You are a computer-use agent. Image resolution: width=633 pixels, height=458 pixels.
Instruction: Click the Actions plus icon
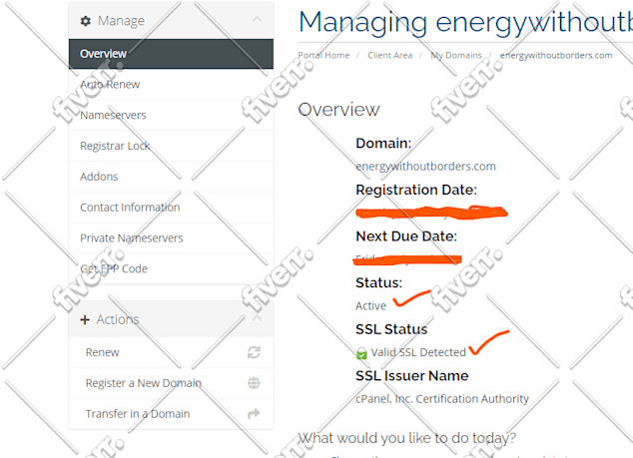click(x=85, y=320)
